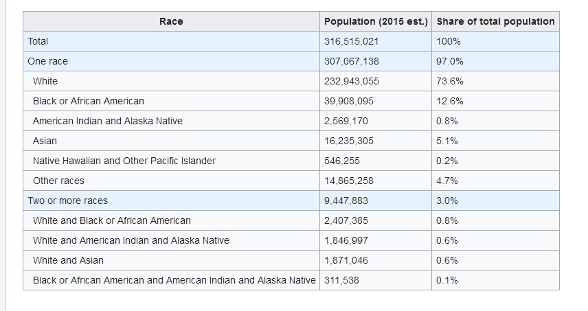The height and width of the screenshot is (311, 588).
Task: Select American Indian and Alaska Native row
Action: tap(107, 121)
